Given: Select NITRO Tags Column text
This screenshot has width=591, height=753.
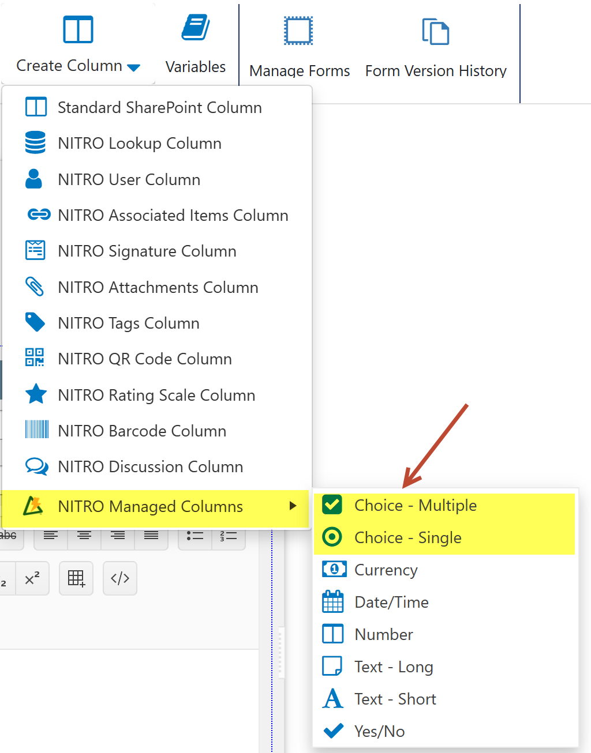Looking at the screenshot, I should click(129, 323).
